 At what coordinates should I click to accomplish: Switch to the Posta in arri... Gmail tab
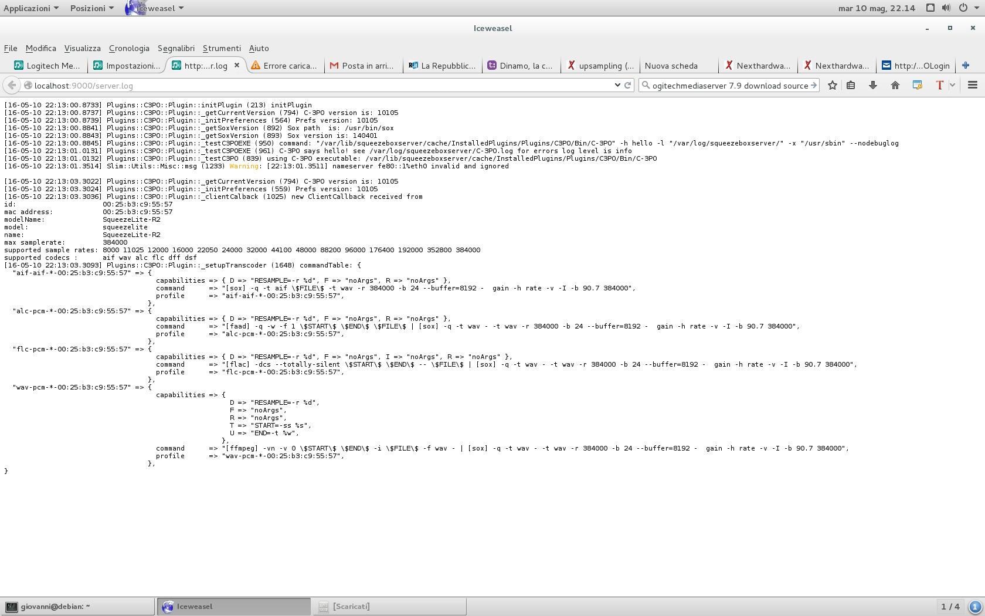pos(363,66)
